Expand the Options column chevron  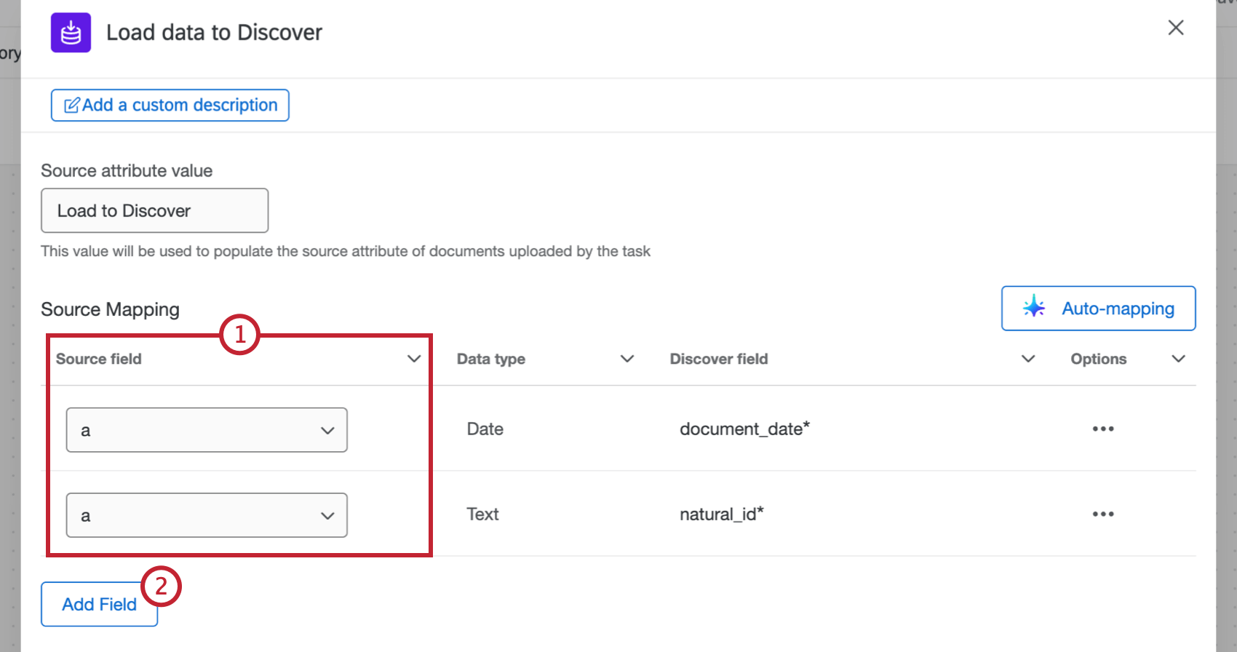(x=1178, y=359)
